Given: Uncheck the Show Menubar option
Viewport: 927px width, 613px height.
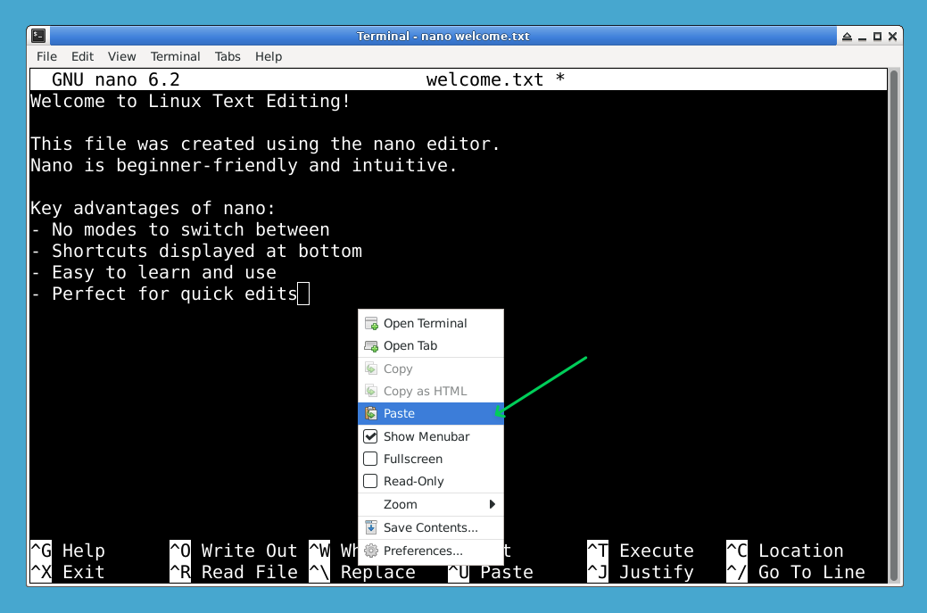Looking at the screenshot, I should pyautogui.click(x=370, y=436).
